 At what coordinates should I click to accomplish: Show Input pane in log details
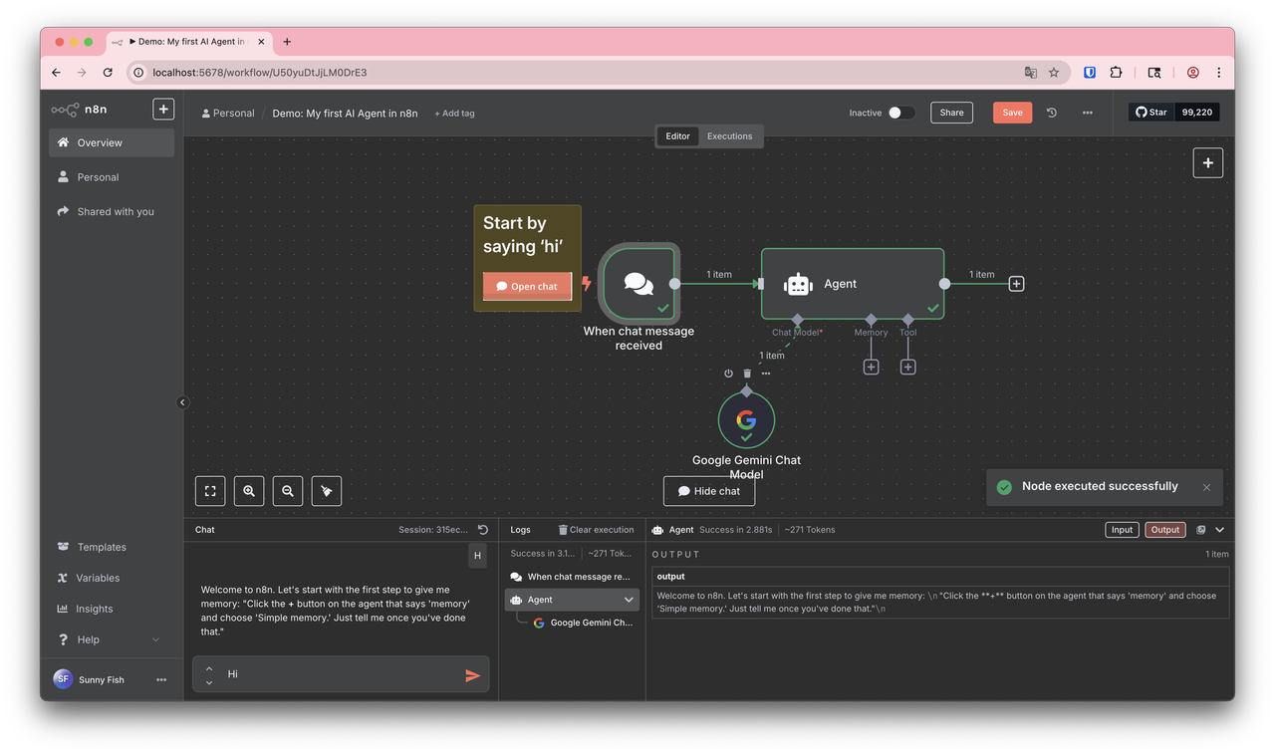coord(1122,530)
